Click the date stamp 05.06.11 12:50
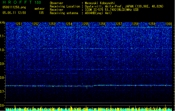This screenshot has height=111, width=175. click(x=14, y=13)
